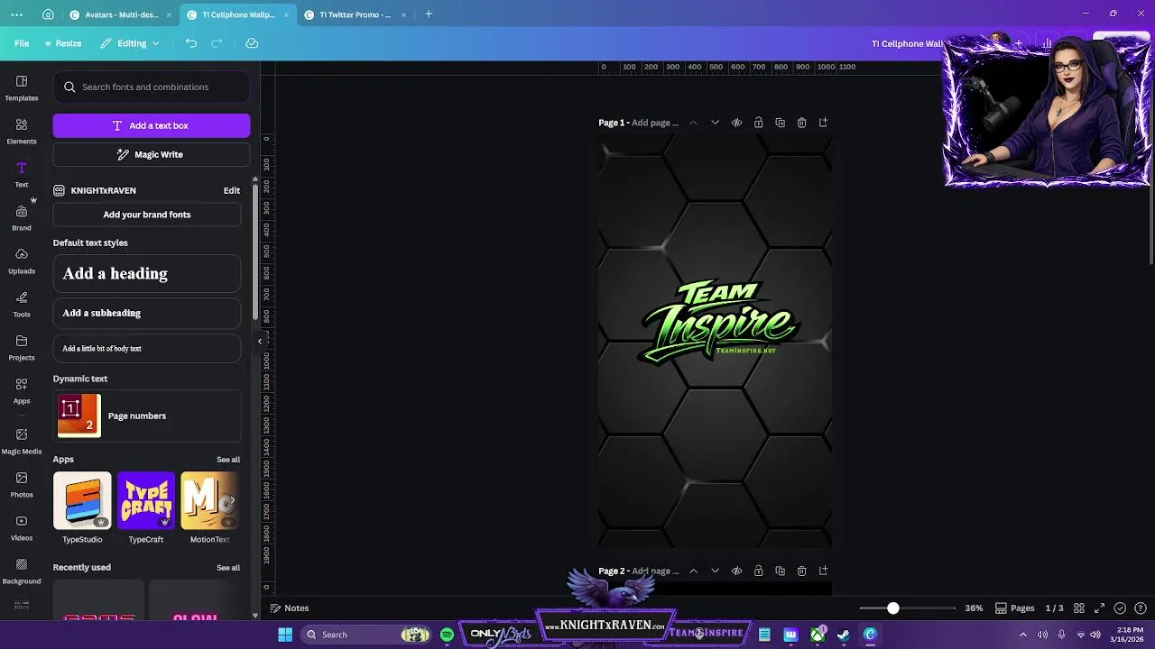Select TI Cellphone Wallp... tab
1155x649 pixels.
click(238, 14)
